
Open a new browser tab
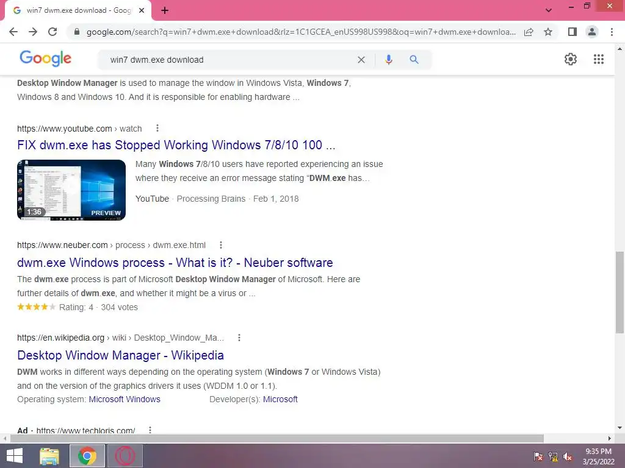(165, 10)
